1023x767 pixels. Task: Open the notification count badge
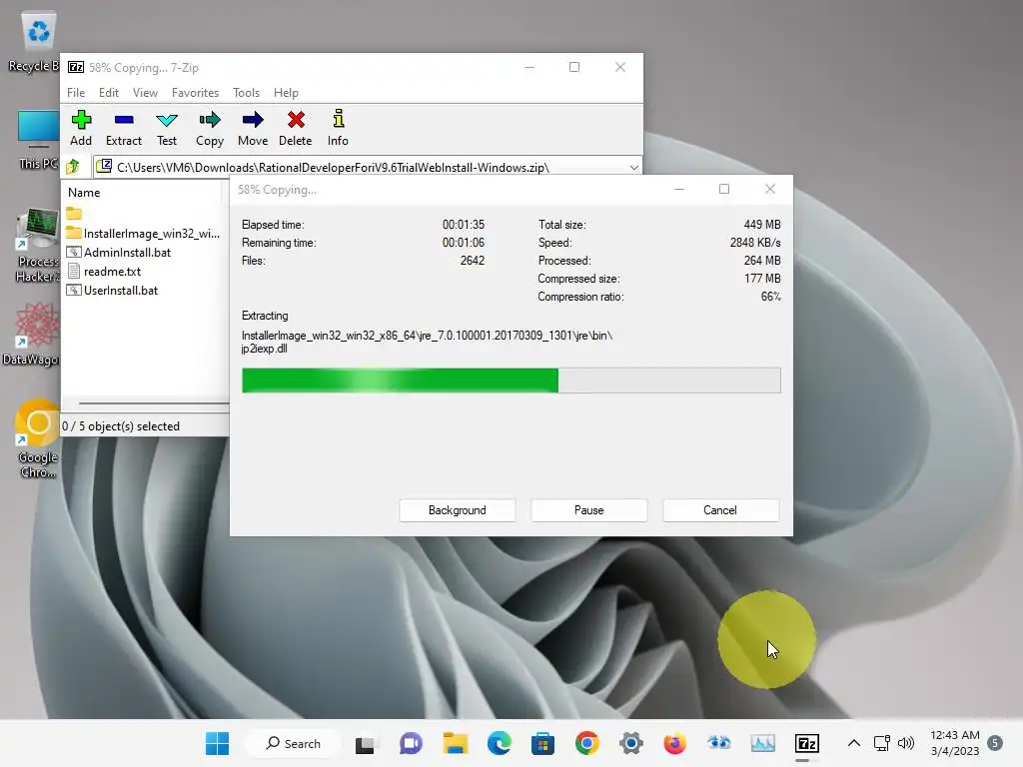995,743
